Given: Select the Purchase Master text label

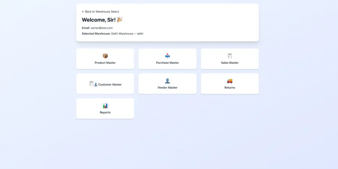Looking at the screenshot, I should [167, 63].
